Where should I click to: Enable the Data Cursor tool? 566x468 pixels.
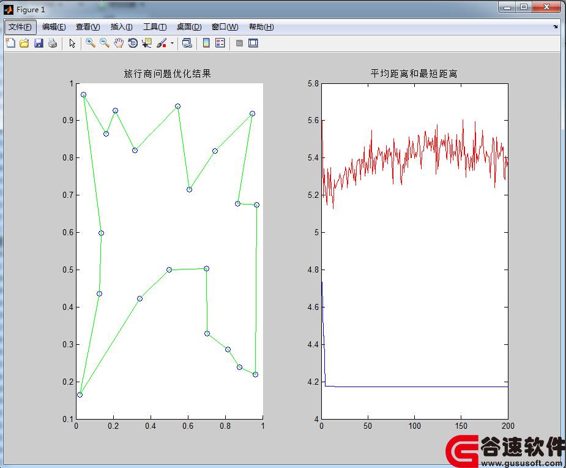[x=147, y=43]
